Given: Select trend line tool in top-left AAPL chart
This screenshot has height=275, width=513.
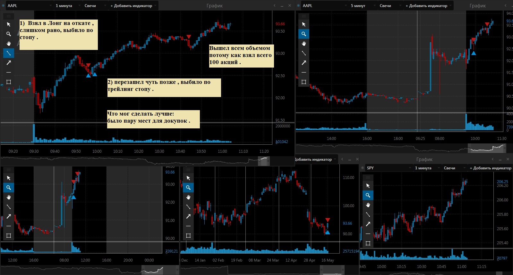Looking at the screenshot, I should 9,53.
